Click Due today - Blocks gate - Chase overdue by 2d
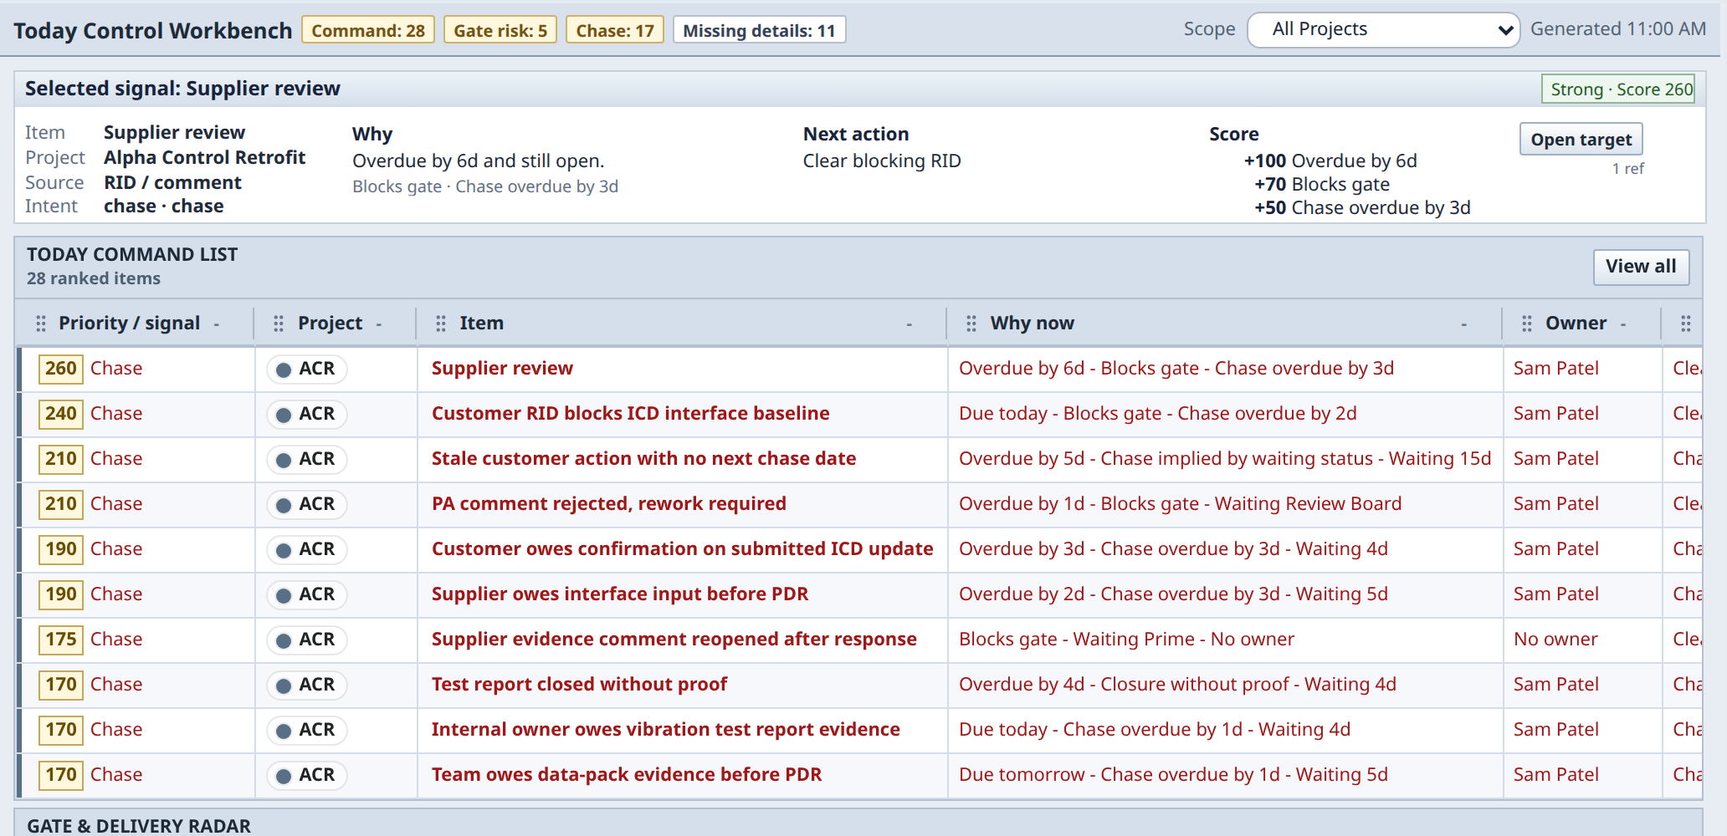 point(1157,414)
